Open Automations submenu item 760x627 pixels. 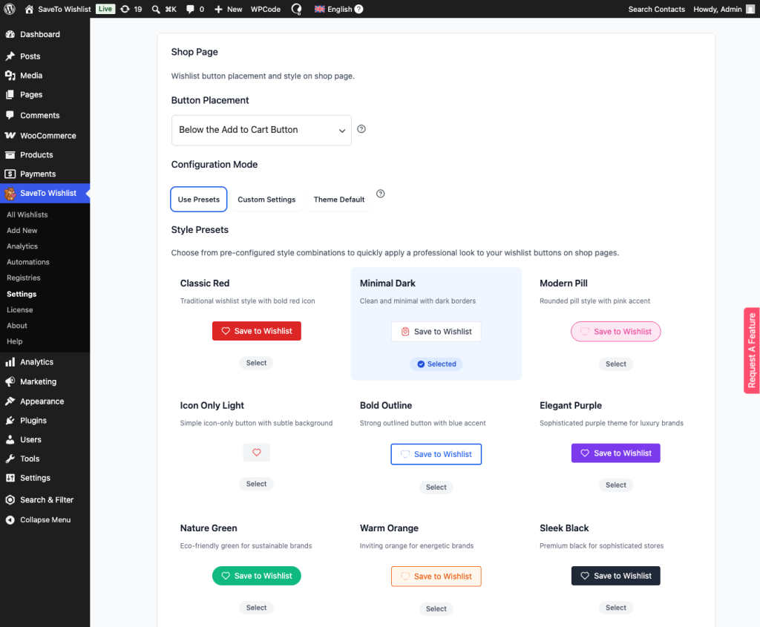coord(28,262)
